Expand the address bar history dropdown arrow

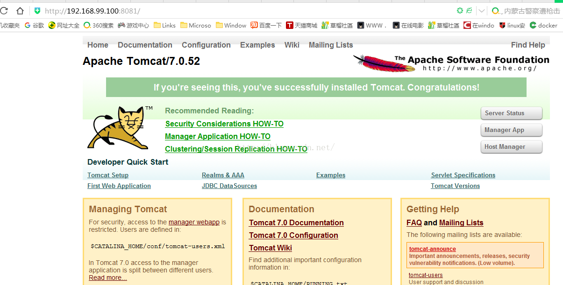(482, 10)
